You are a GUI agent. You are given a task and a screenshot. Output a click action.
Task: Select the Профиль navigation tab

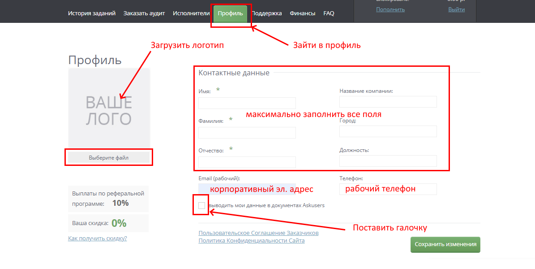(230, 13)
